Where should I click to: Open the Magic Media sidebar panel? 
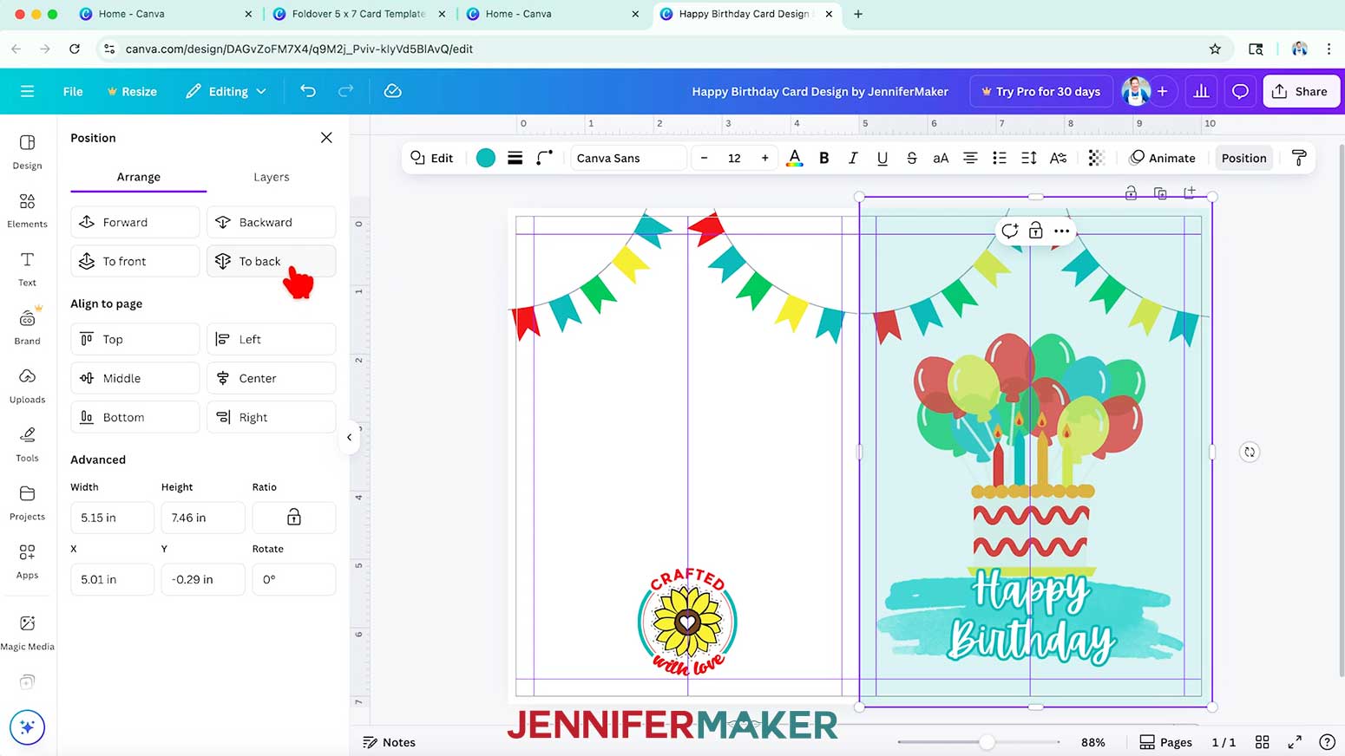coord(27,632)
